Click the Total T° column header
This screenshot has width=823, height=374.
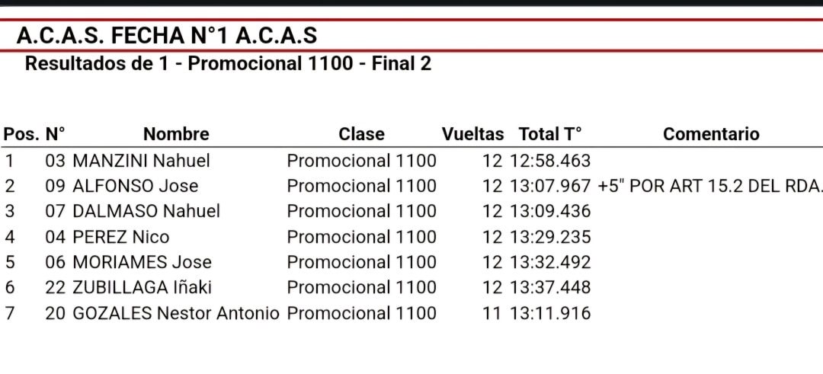tap(551, 134)
